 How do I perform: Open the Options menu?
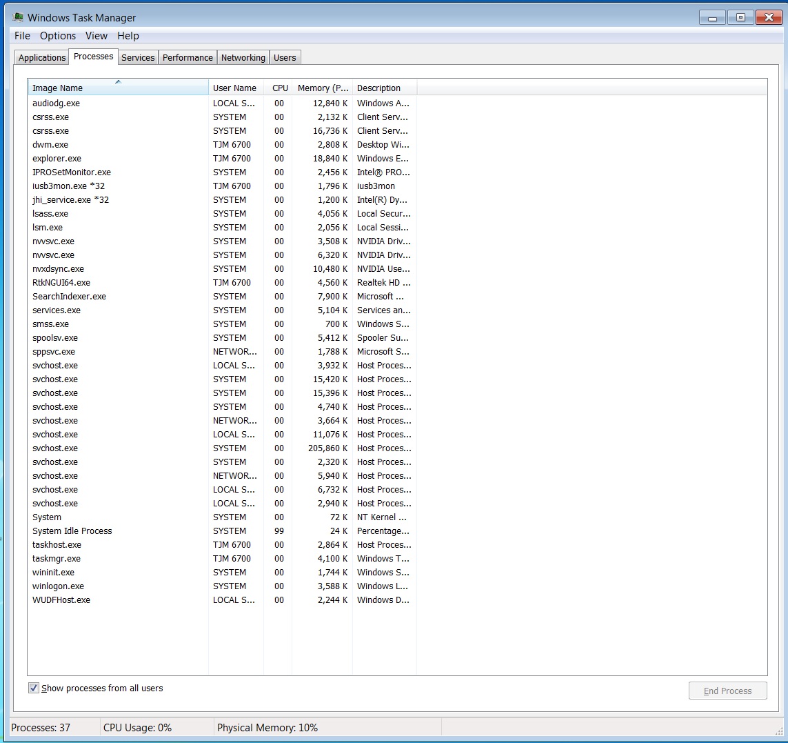[58, 36]
